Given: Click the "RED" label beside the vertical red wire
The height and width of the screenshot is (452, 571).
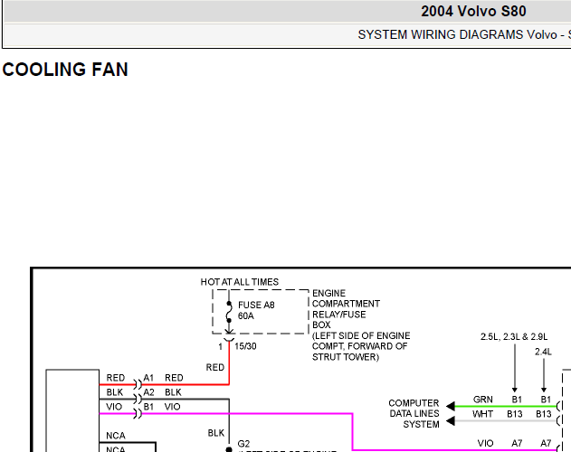Looking at the screenshot, I should click(214, 368).
